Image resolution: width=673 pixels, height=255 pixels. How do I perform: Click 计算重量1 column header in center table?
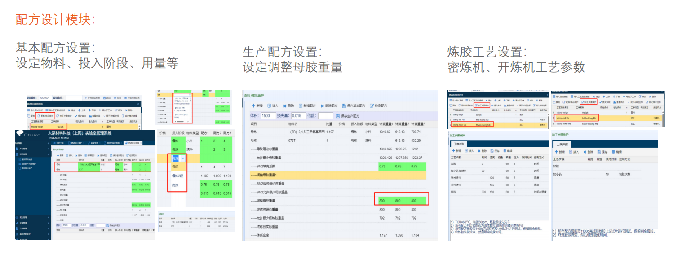pyautogui.click(x=386, y=123)
